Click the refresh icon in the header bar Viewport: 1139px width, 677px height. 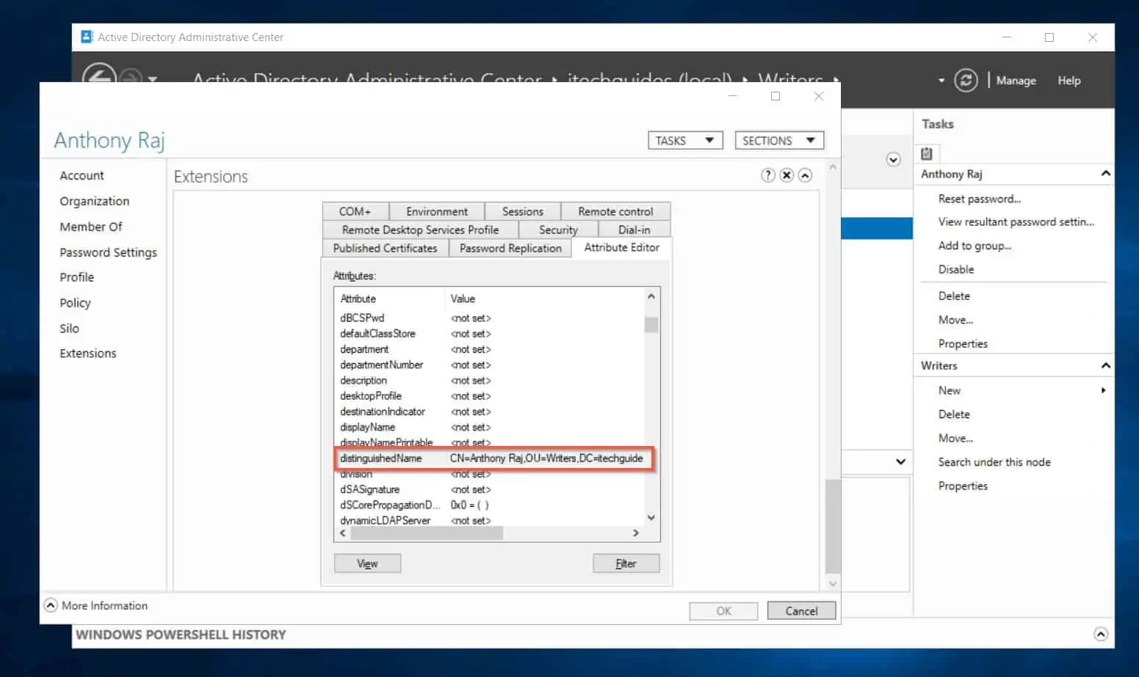[966, 80]
